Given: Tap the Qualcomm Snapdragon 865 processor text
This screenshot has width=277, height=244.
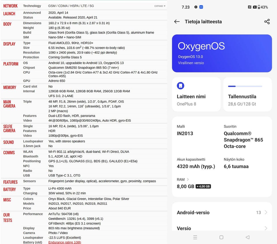Looking at the screenshot, I should click(x=243, y=140).
